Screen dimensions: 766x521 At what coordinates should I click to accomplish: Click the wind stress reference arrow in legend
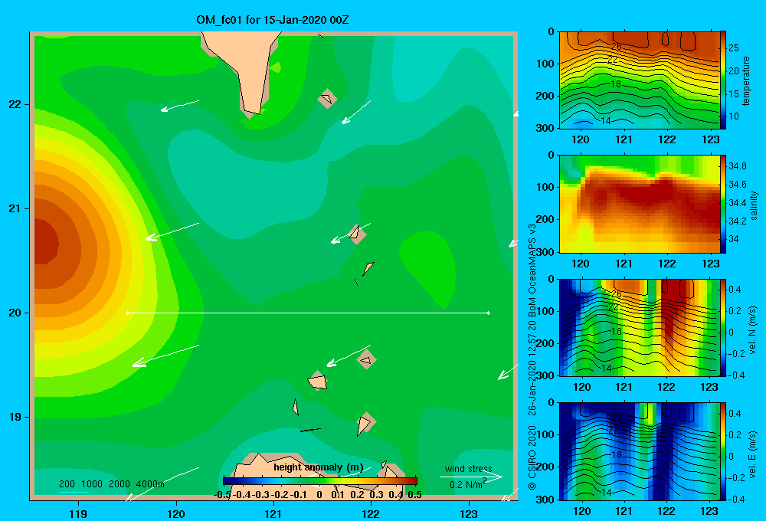(470, 477)
